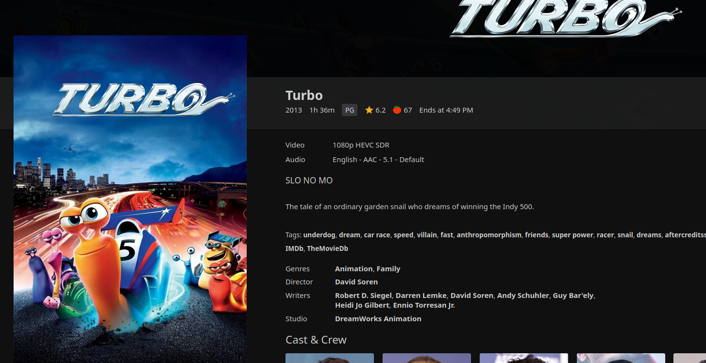
Task: Click the 'Cast & Crew' heading
Action: 316,340
